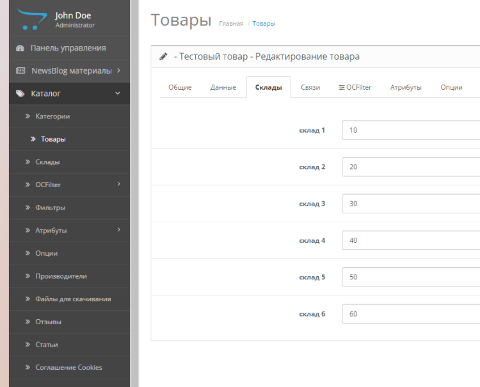Click the double-arrow icon beside Отзывы
Viewport: 480px width, 387px height.
[x=28, y=322]
